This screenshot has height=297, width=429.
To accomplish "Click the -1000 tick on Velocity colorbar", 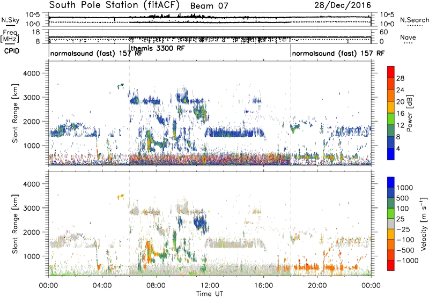I will click(407, 261).
